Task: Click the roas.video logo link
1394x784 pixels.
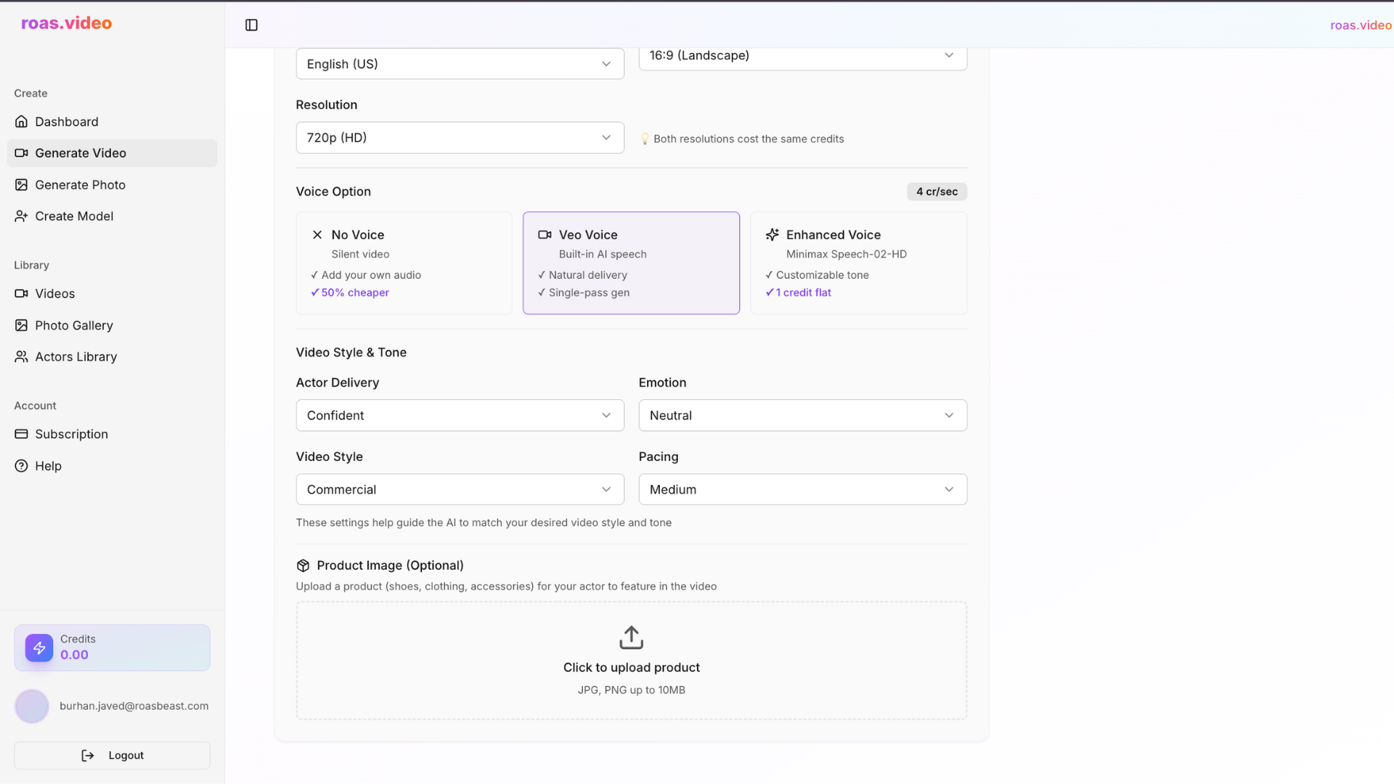Action: [66, 23]
